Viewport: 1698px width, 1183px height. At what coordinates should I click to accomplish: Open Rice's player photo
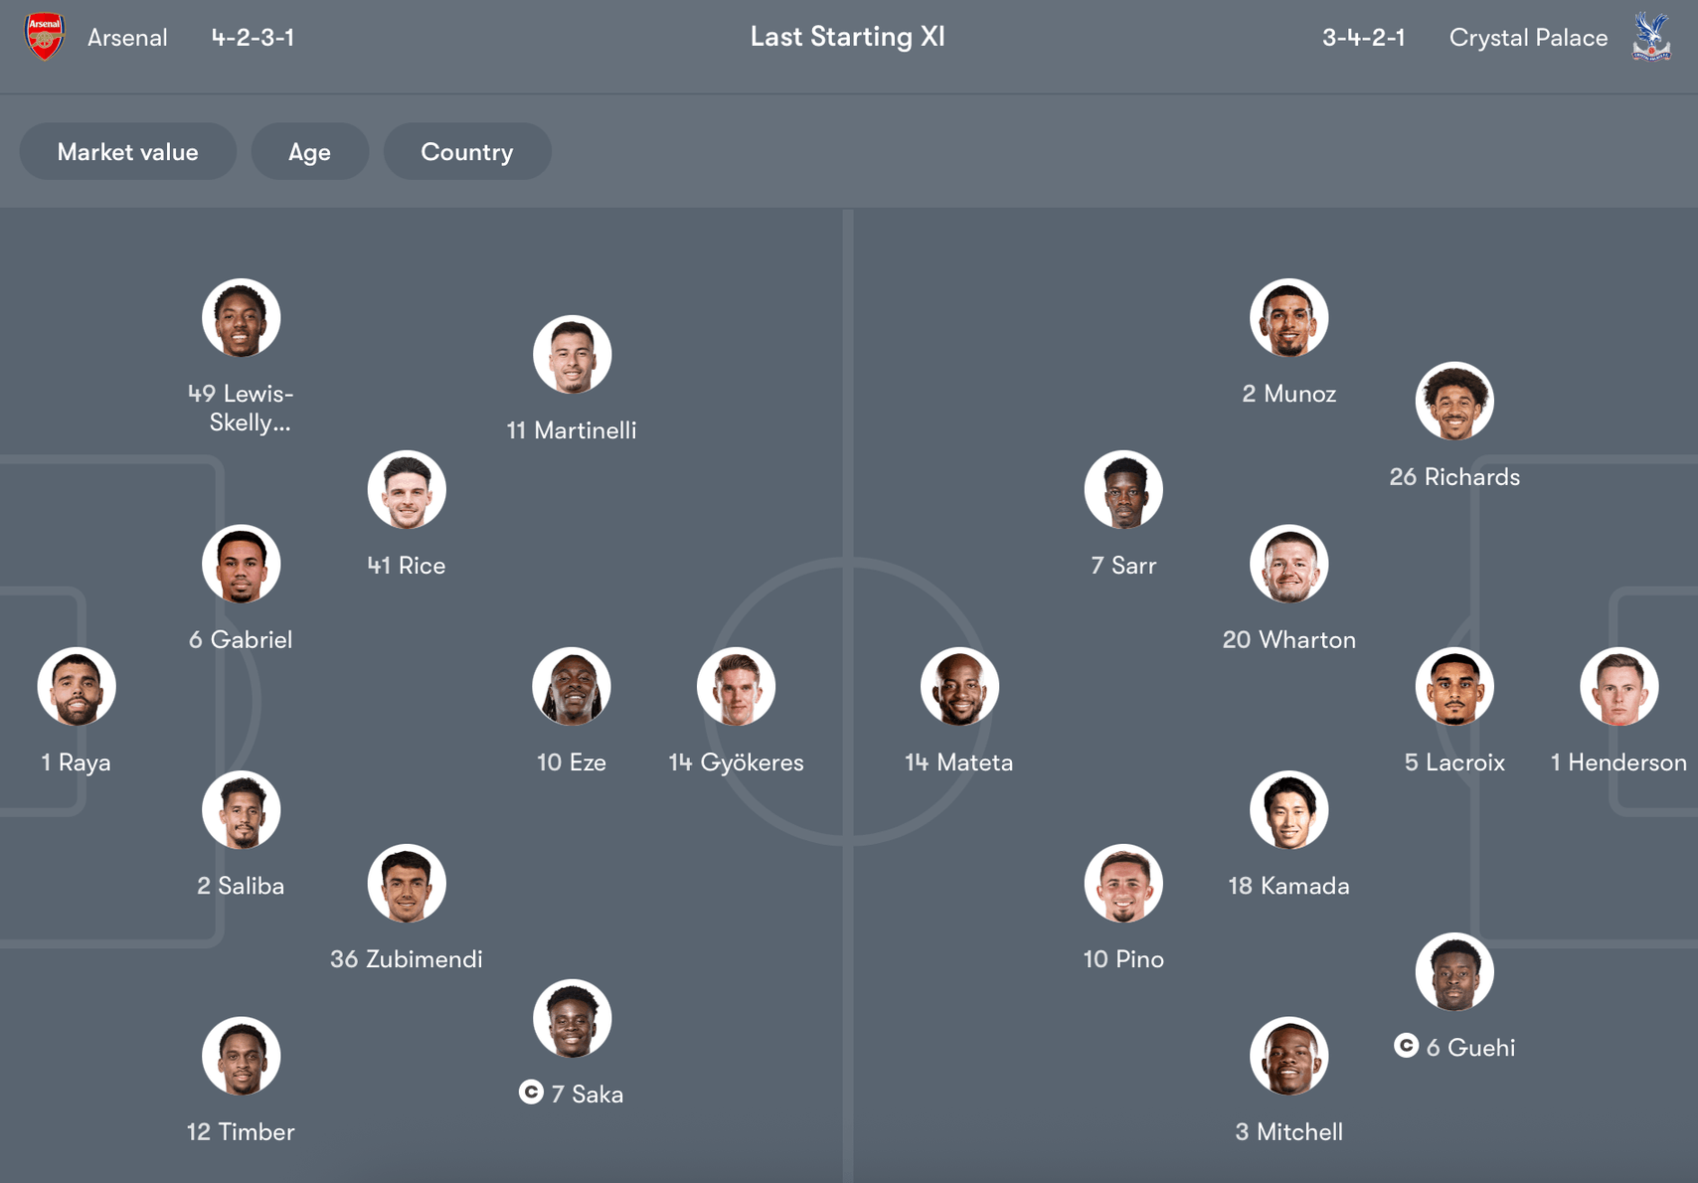(407, 490)
